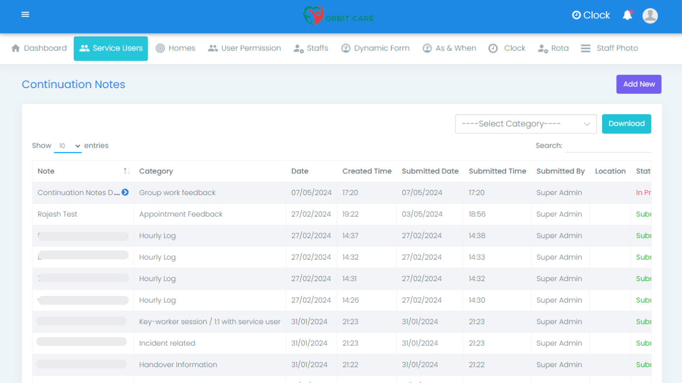The width and height of the screenshot is (682, 383).
Task: Expand the Continuation Notes row arrow
Action: 125,193
